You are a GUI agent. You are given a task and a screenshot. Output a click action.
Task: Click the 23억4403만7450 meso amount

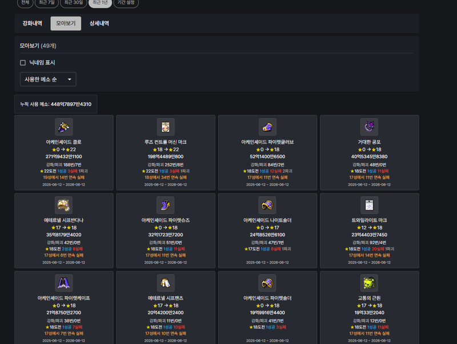click(x=369, y=235)
